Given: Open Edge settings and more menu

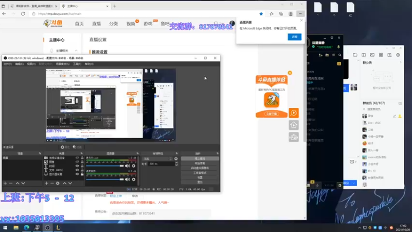Looking at the screenshot, I should click(x=300, y=14).
